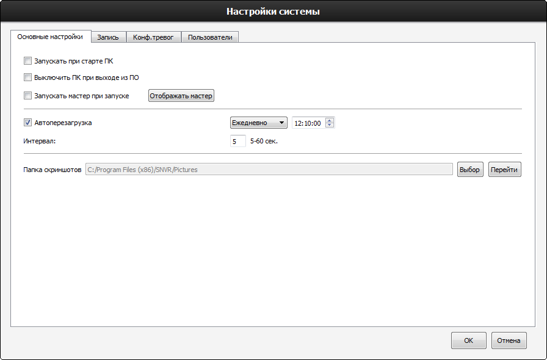The image size is (547, 360).
Task: Open the Конф.тревог tab
Action: [x=153, y=37]
